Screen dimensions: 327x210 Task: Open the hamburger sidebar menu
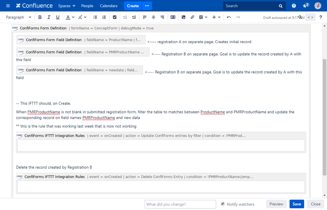[x=8, y=6]
